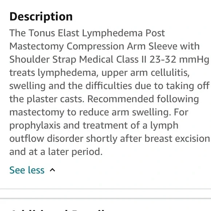
Task: Select the "23-32 mmHg" pressure text
Action: click(x=179, y=60)
